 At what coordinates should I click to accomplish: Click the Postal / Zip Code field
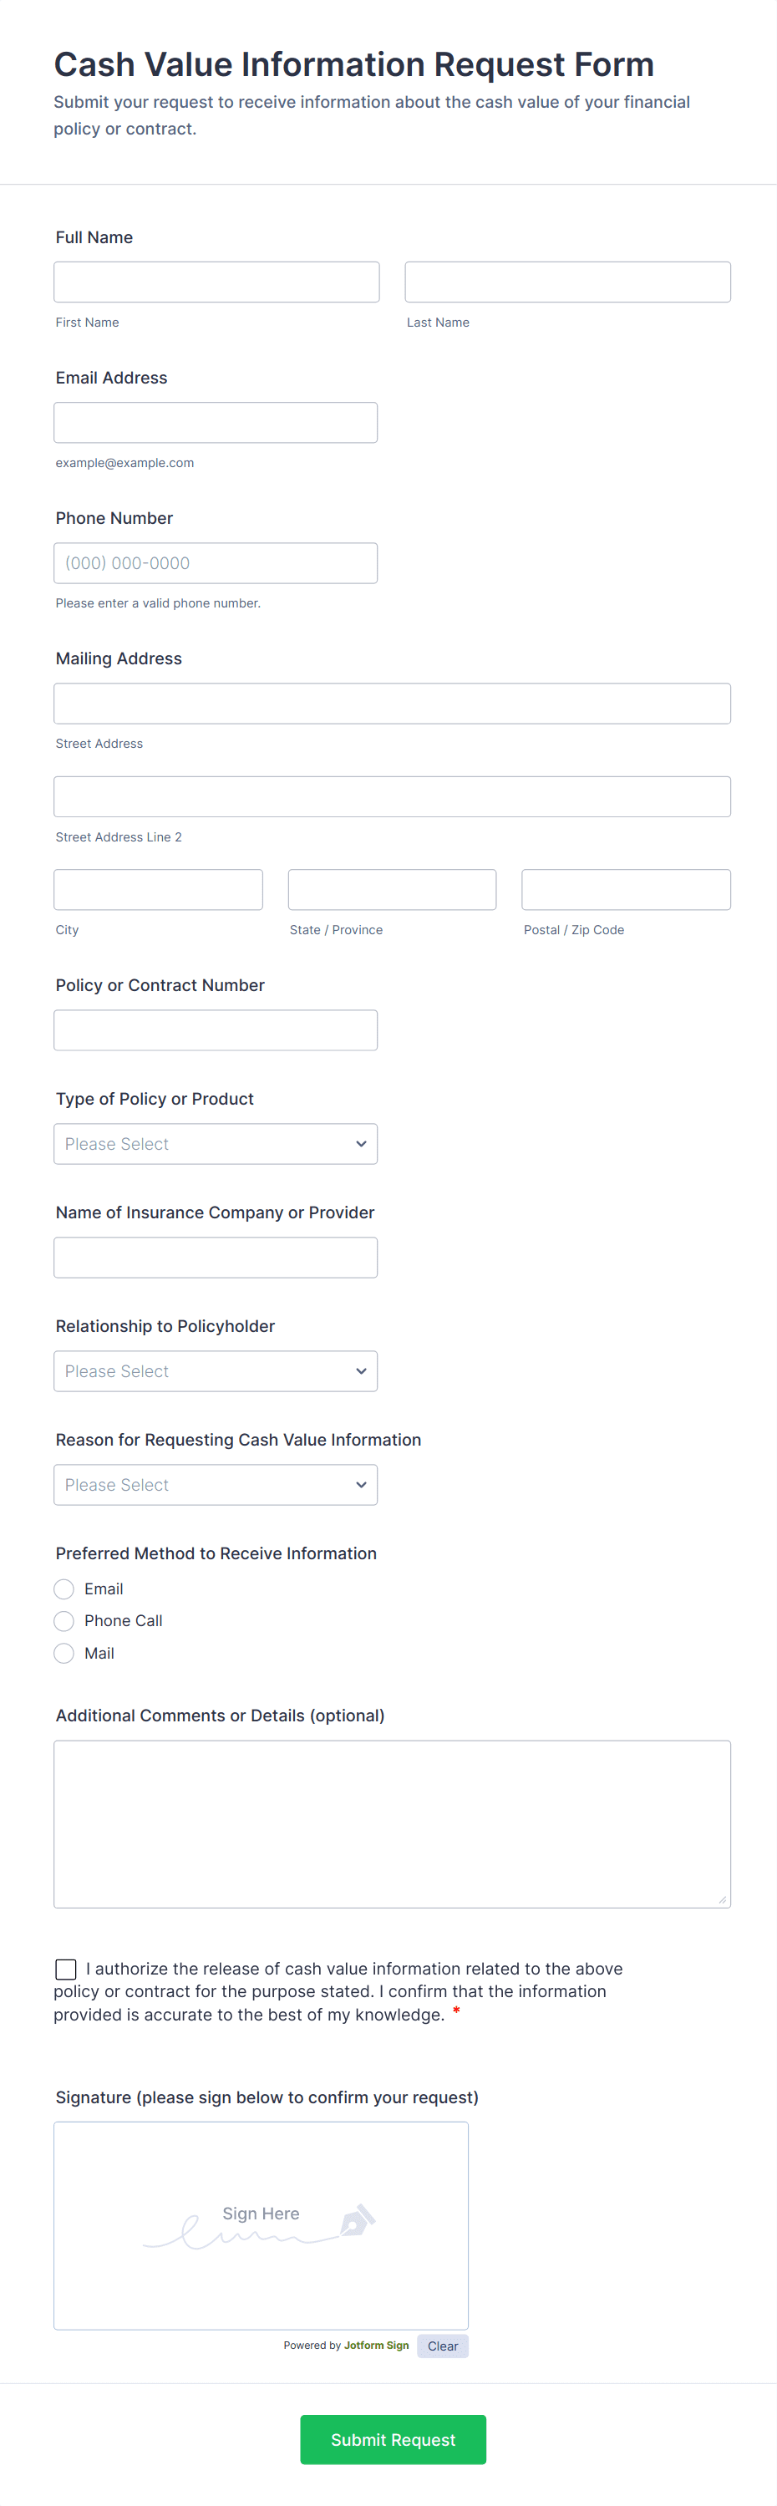(x=625, y=889)
